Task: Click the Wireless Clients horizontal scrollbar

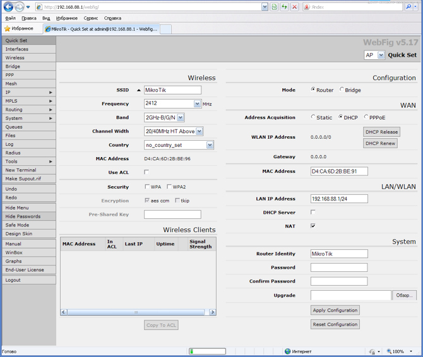Action: [x=135, y=312]
